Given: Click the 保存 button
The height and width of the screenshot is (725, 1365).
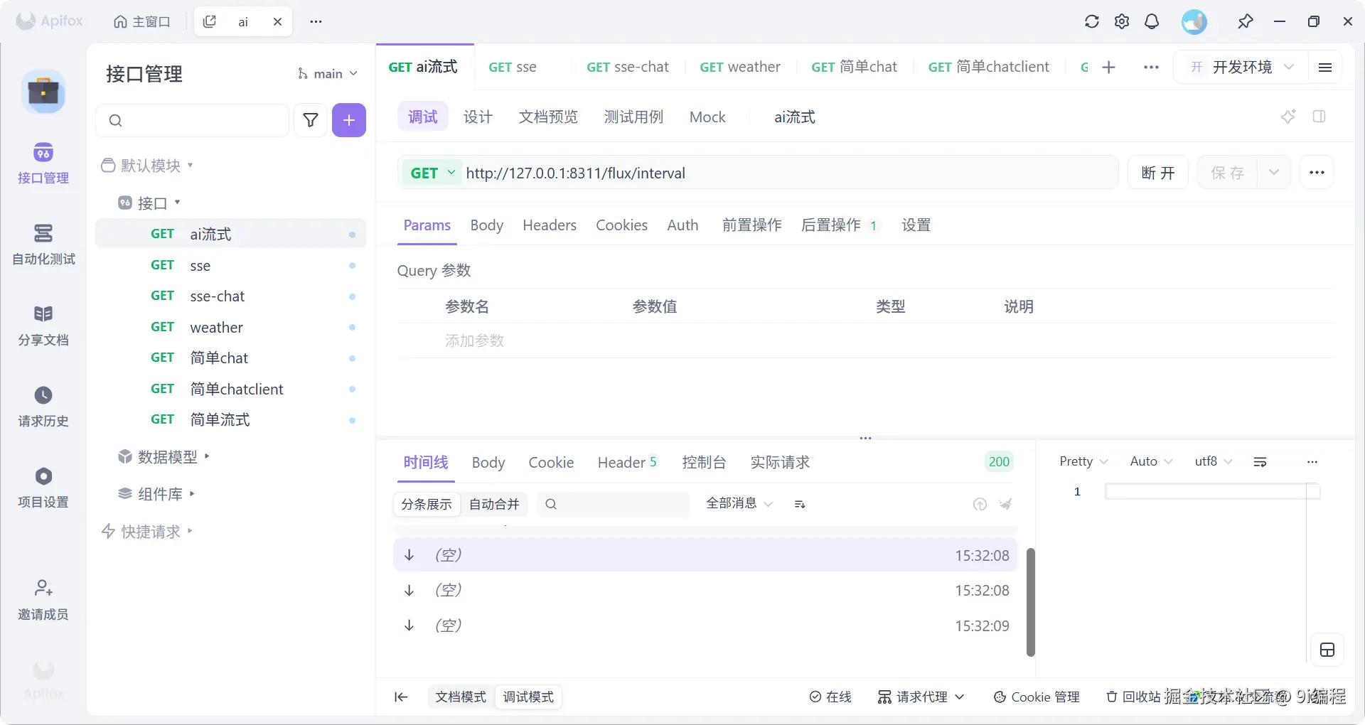Looking at the screenshot, I should pyautogui.click(x=1228, y=173).
